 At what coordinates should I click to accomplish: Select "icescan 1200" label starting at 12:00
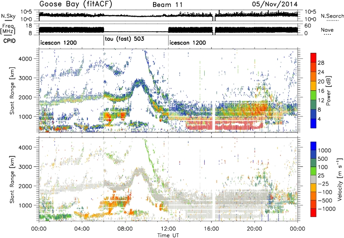pos(188,43)
